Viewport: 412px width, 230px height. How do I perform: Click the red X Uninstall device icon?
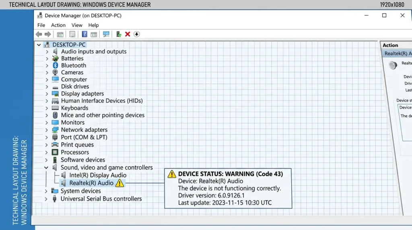[x=128, y=34]
